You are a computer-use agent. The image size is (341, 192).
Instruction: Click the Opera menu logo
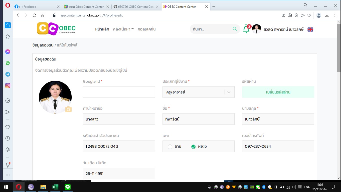pos(7,5)
